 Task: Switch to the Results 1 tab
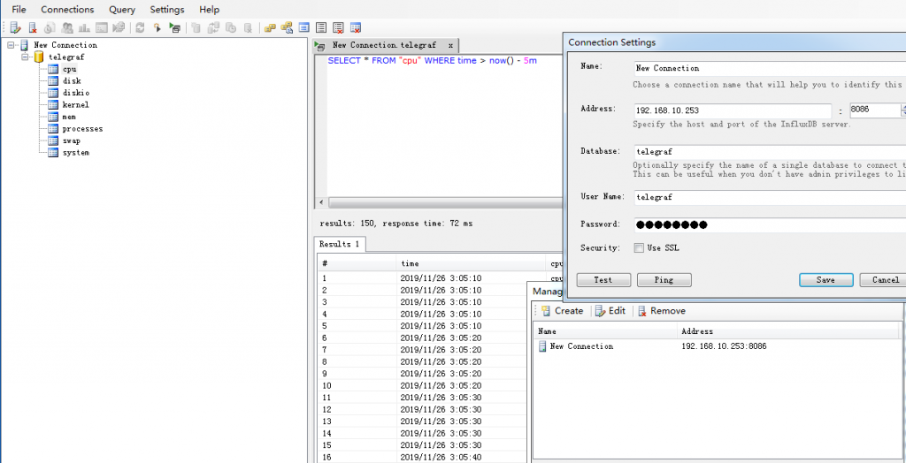tap(340, 244)
